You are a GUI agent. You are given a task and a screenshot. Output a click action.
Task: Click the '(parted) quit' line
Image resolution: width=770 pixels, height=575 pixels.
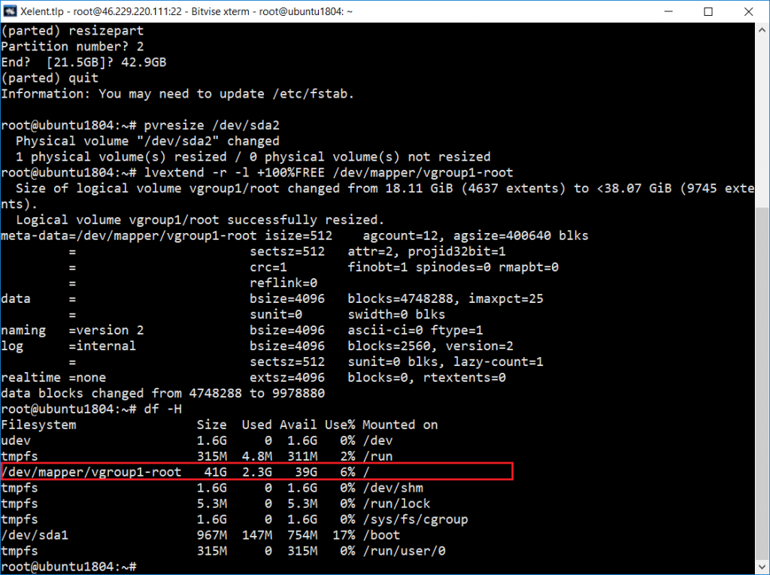coord(50,78)
